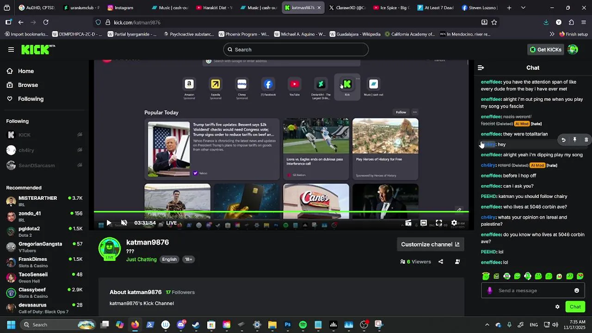The height and width of the screenshot is (333, 592).
Task: Open Discord from the taskbar
Action: [x=181, y=325]
